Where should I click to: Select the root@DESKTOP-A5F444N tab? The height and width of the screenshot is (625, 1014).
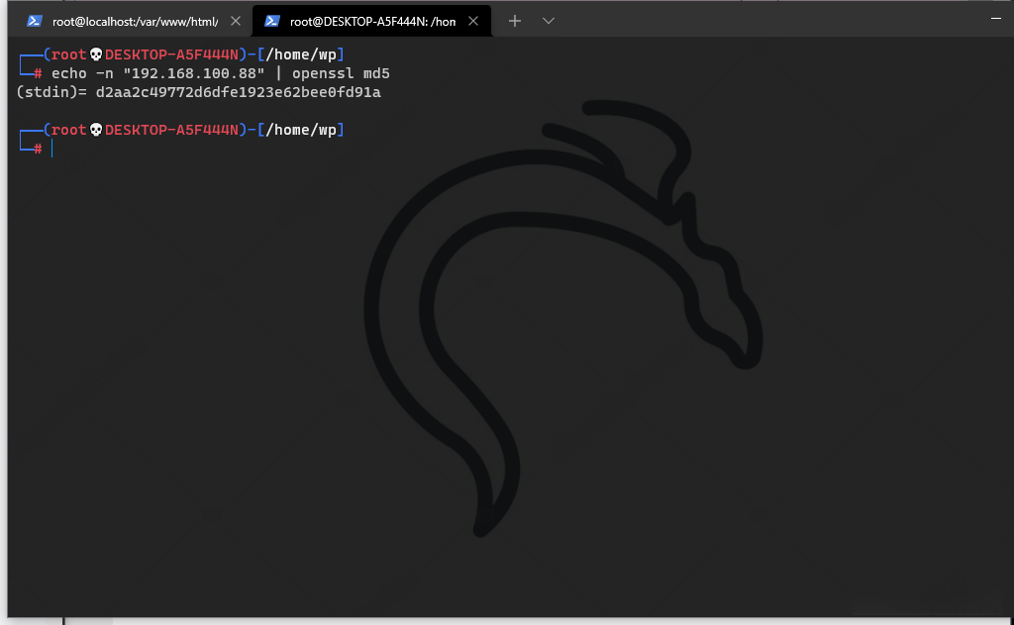(372, 22)
